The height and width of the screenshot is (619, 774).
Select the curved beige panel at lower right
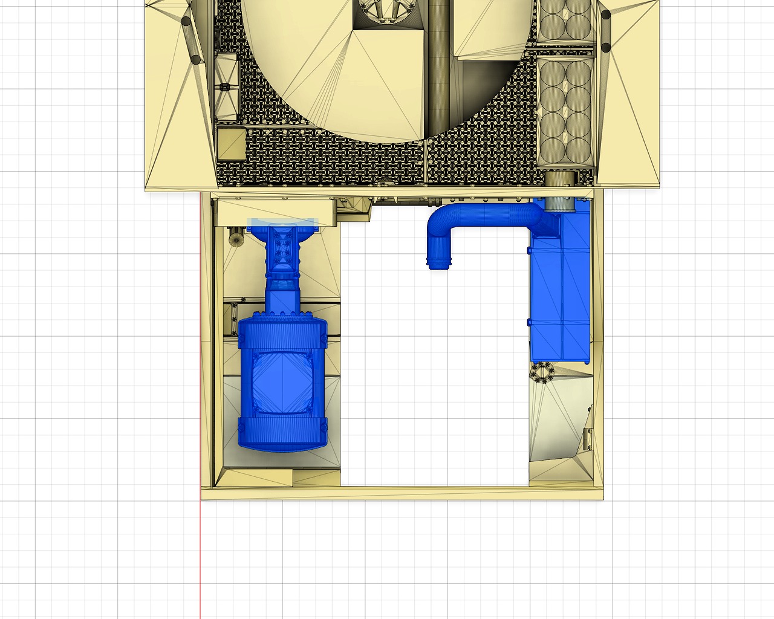tap(559, 423)
